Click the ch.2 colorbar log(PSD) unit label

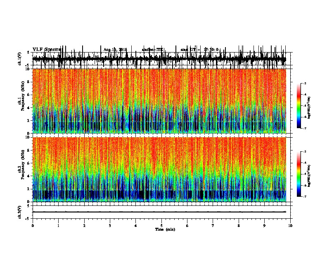[309, 176]
